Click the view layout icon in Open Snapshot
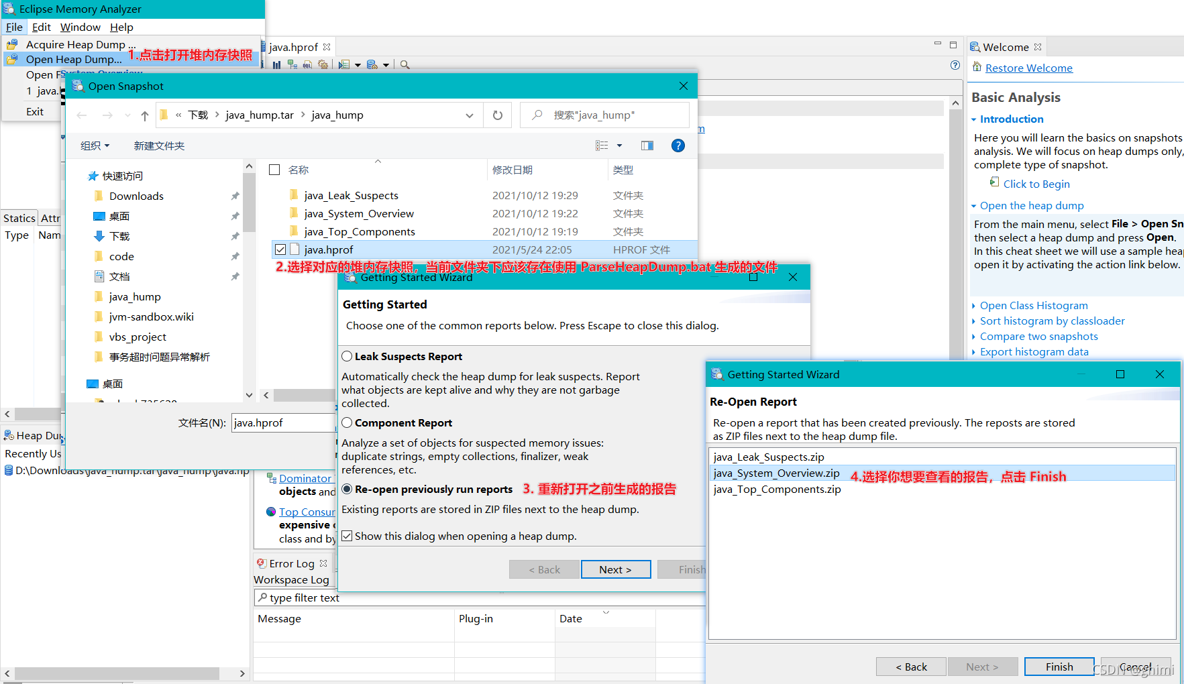Viewport: 1184px width, 684px height. (x=602, y=146)
